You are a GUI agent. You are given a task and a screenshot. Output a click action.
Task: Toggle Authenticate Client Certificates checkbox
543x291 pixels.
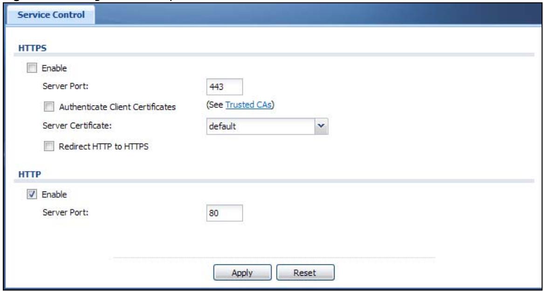click(x=49, y=106)
